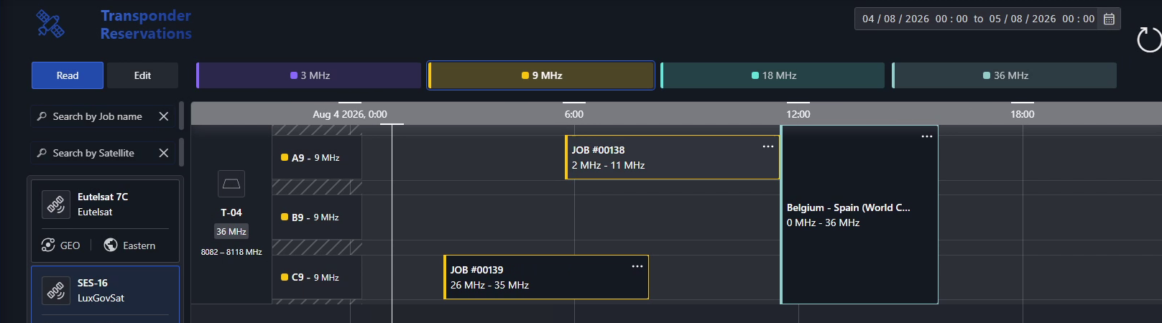Select the 18 MHz bandwidth tab
This screenshot has width=1162, height=323.
click(773, 75)
